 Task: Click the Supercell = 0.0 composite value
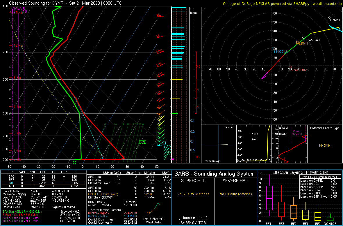tap(70, 212)
